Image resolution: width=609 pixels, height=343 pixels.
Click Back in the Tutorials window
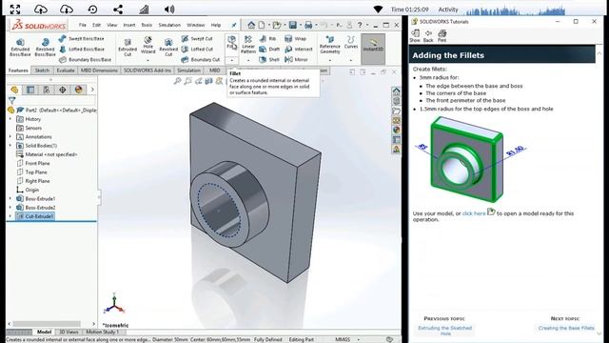coord(428,35)
